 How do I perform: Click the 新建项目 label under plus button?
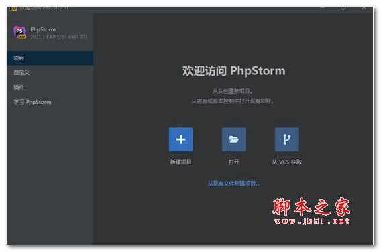(181, 162)
